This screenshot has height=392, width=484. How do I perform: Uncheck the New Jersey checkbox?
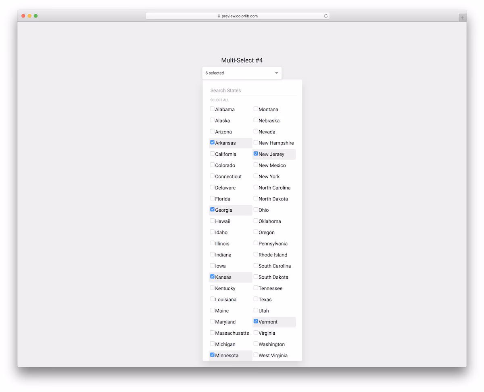pos(256,154)
